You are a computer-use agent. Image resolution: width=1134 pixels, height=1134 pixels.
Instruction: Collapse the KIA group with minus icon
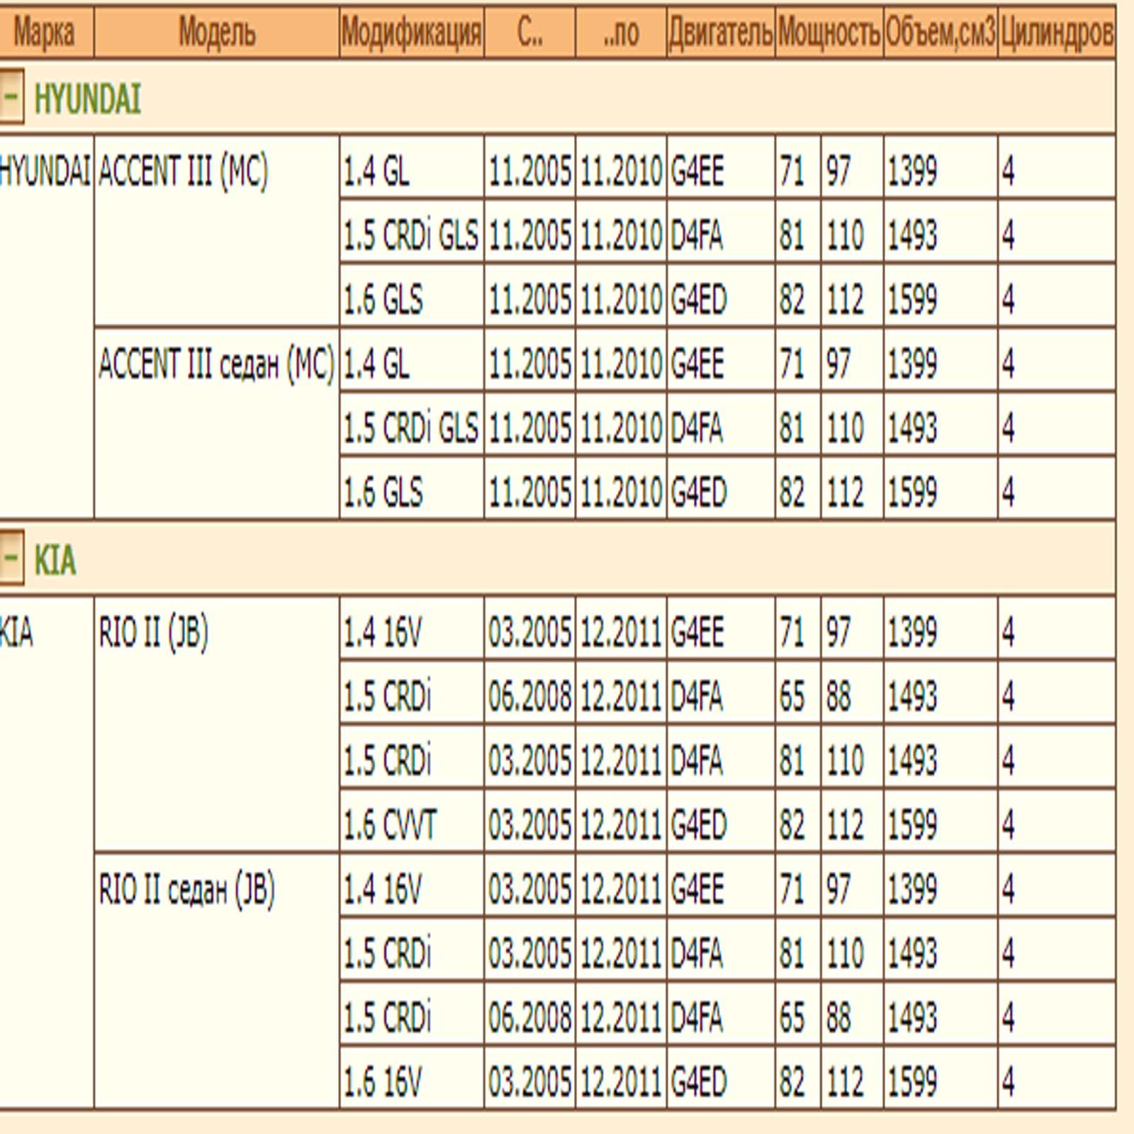click(x=11, y=558)
